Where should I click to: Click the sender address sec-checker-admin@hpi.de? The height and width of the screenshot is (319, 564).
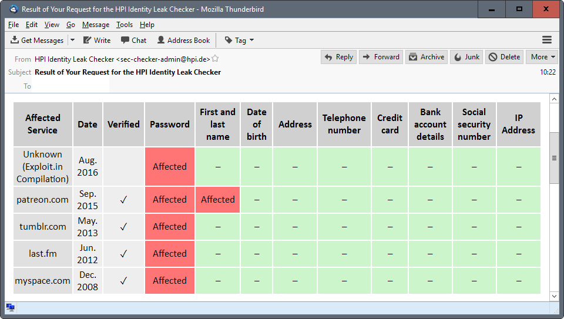click(163, 59)
